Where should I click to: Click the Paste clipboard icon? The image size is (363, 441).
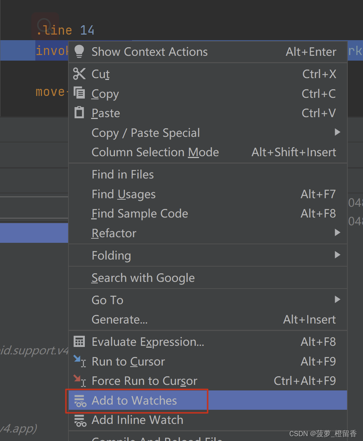click(x=79, y=112)
